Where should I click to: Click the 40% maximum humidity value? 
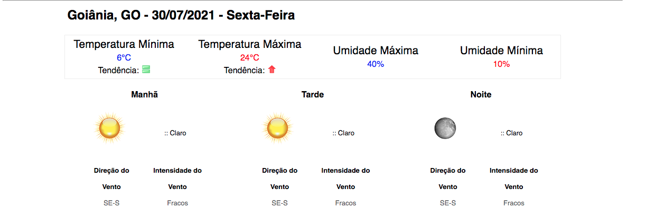click(376, 64)
